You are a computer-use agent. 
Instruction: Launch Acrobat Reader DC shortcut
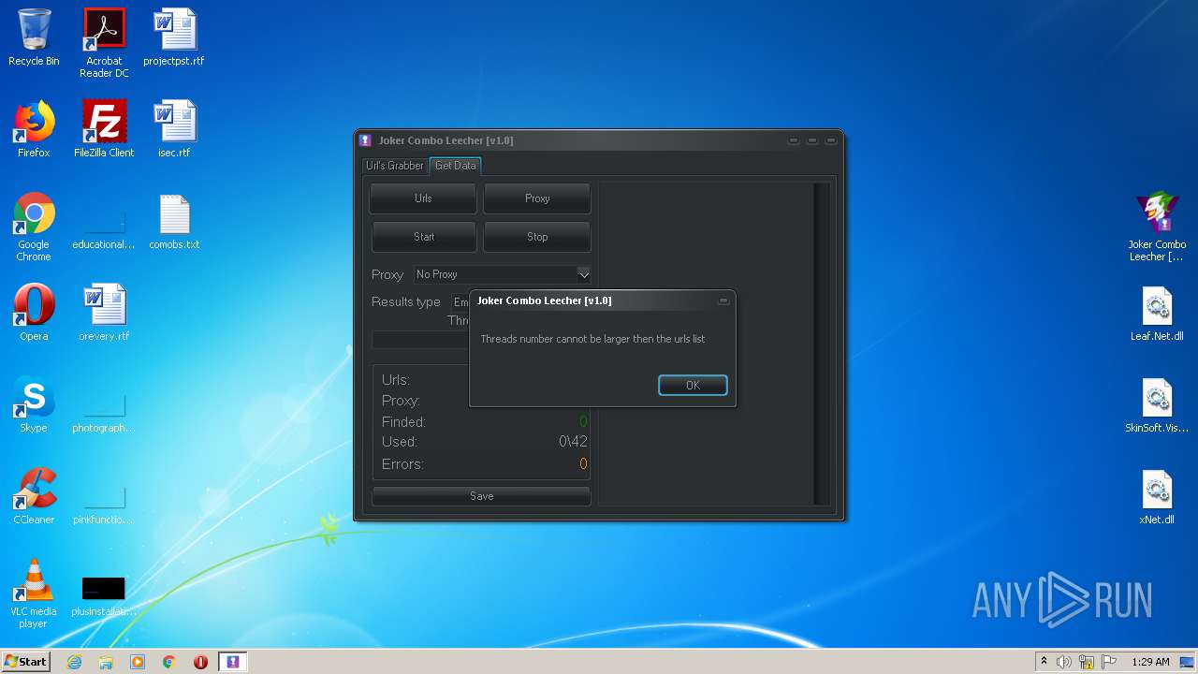104,43
